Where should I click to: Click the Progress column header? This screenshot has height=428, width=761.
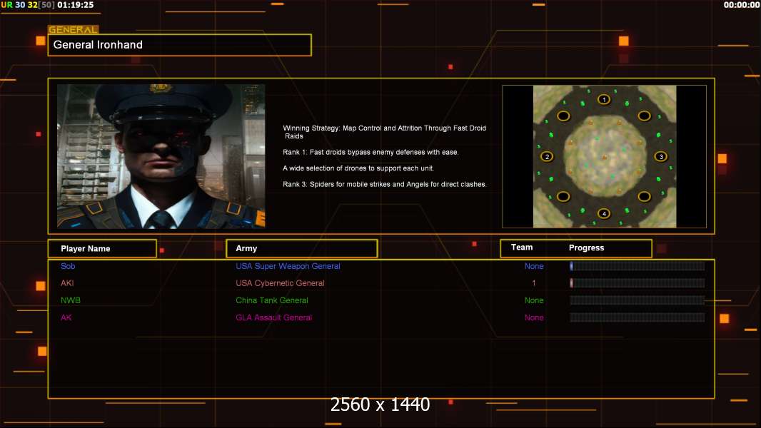click(586, 248)
